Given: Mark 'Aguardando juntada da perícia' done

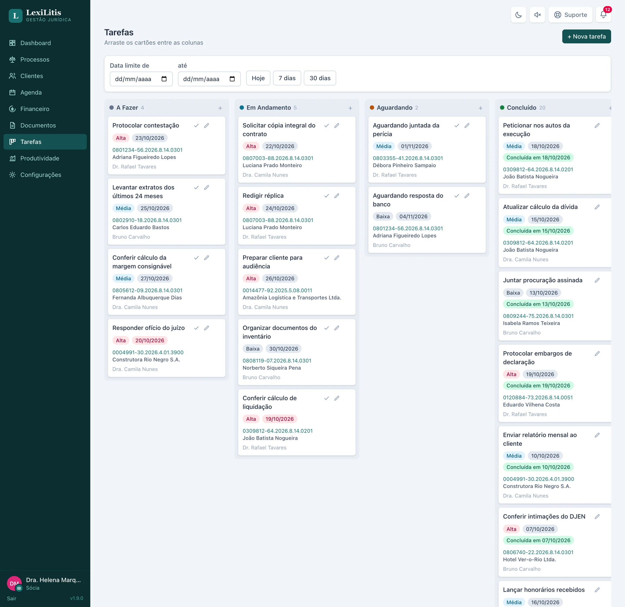Looking at the screenshot, I should pyautogui.click(x=457, y=126).
